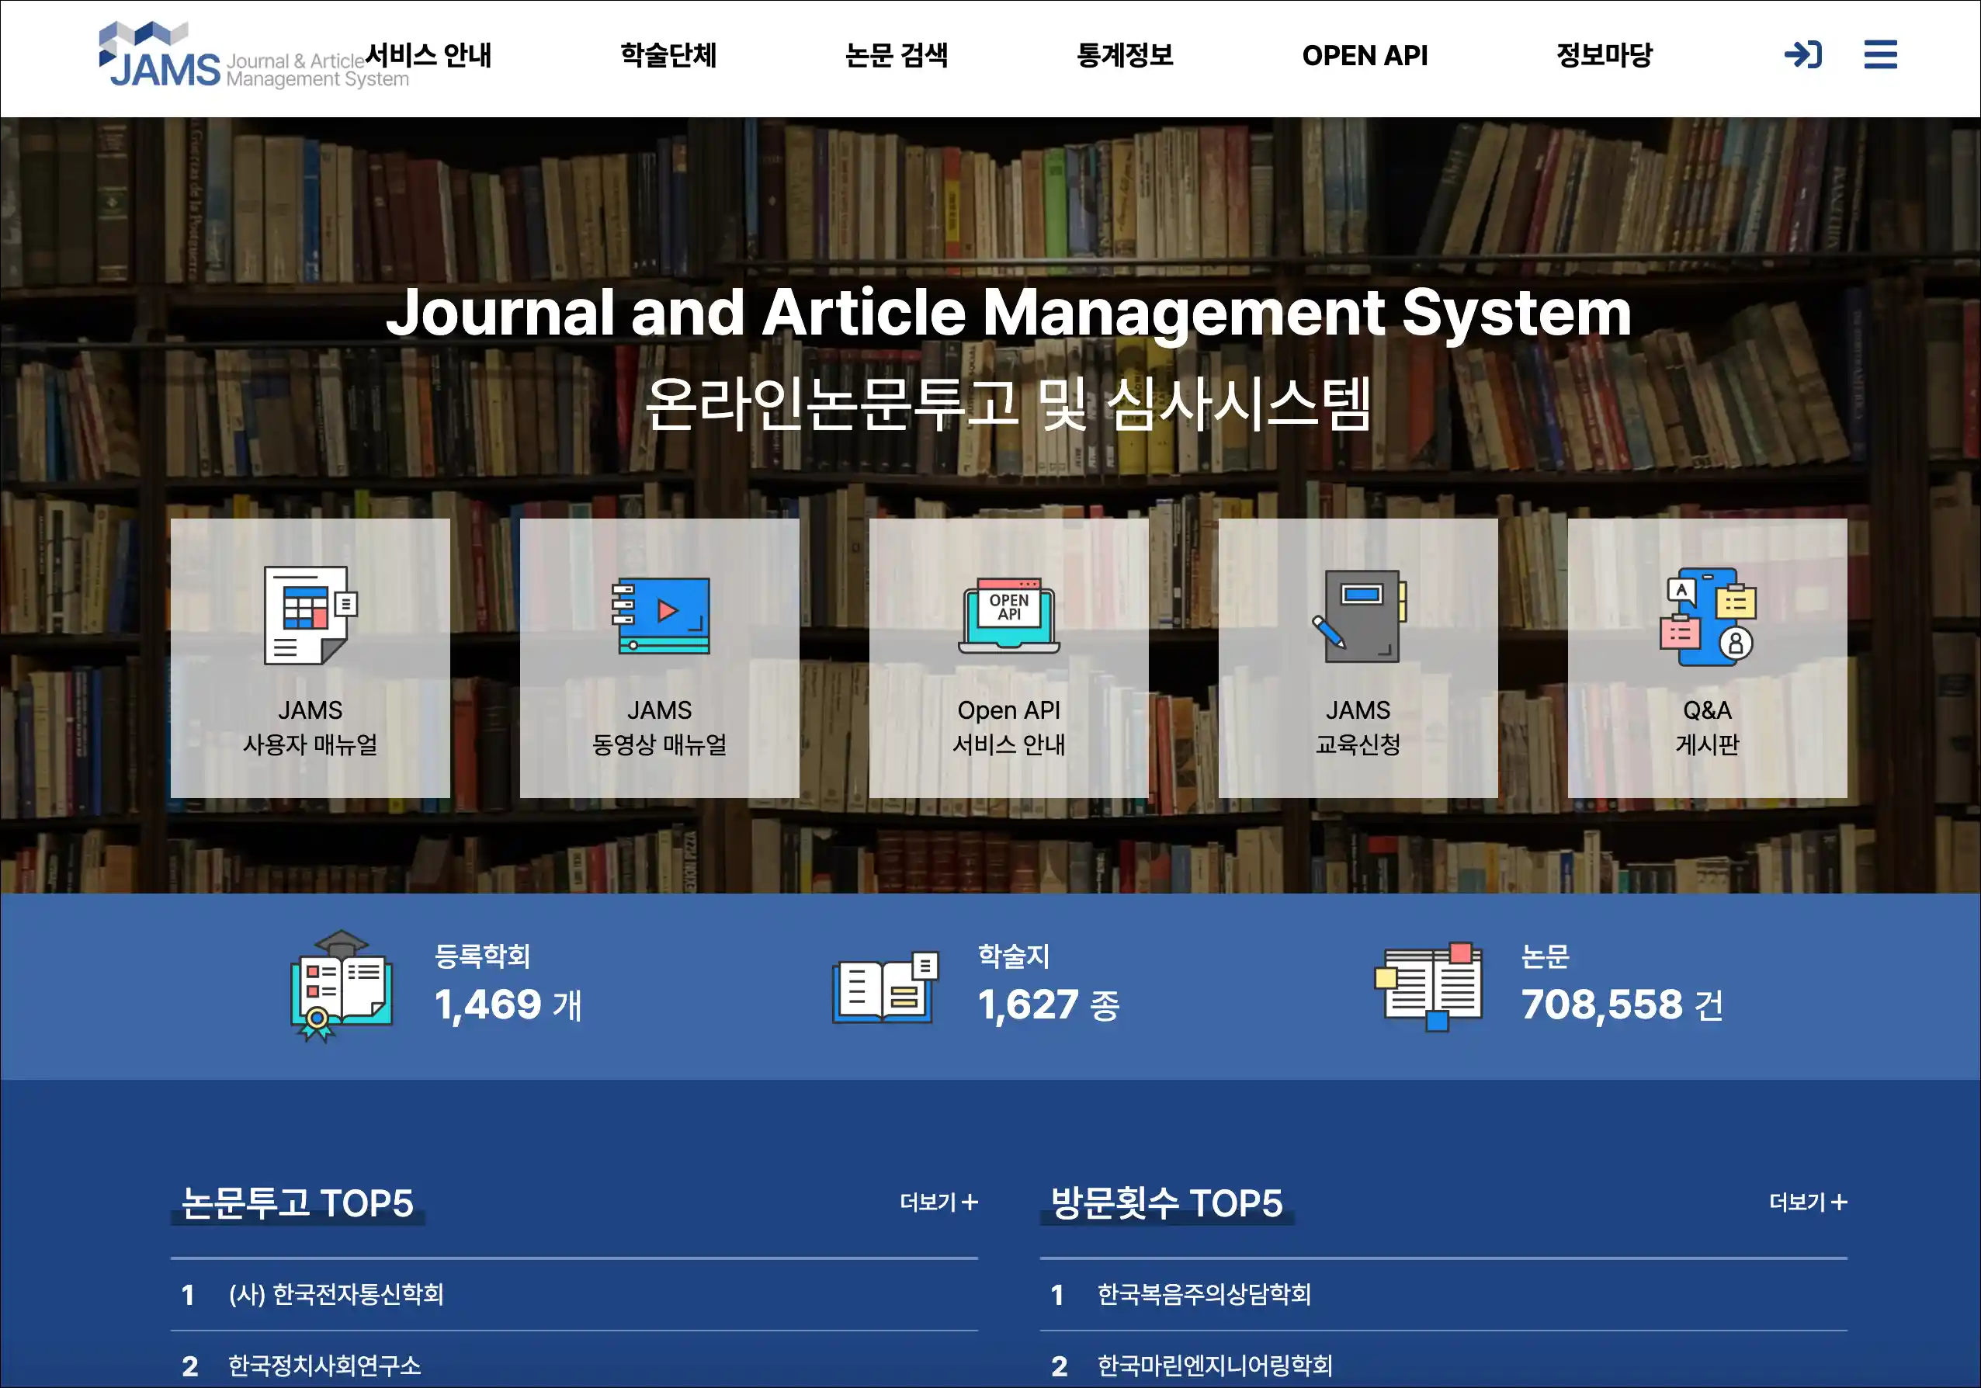The image size is (1981, 1388).
Task: Click the 논문 statistics label
Action: [1545, 956]
